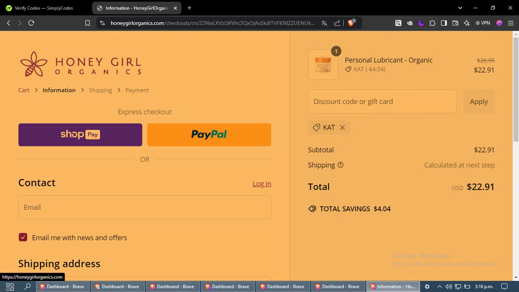Switch to Verify Codes SimplyCodes tab
This screenshot has height=292, width=519.
click(44, 8)
